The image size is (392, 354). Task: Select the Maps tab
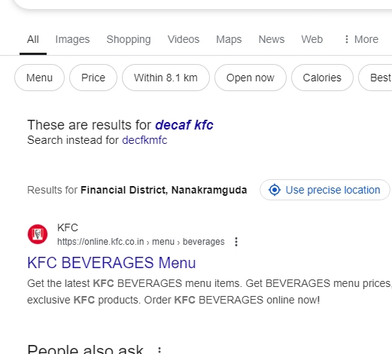[229, 39]
